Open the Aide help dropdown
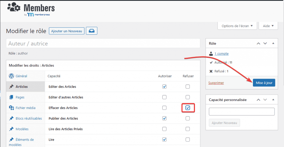The image size is (284, 147). point(268,26)
